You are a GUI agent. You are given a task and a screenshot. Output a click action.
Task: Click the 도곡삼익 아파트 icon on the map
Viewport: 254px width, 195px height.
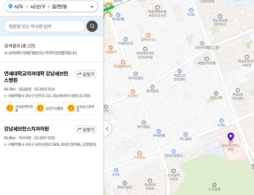pos(174,171)
